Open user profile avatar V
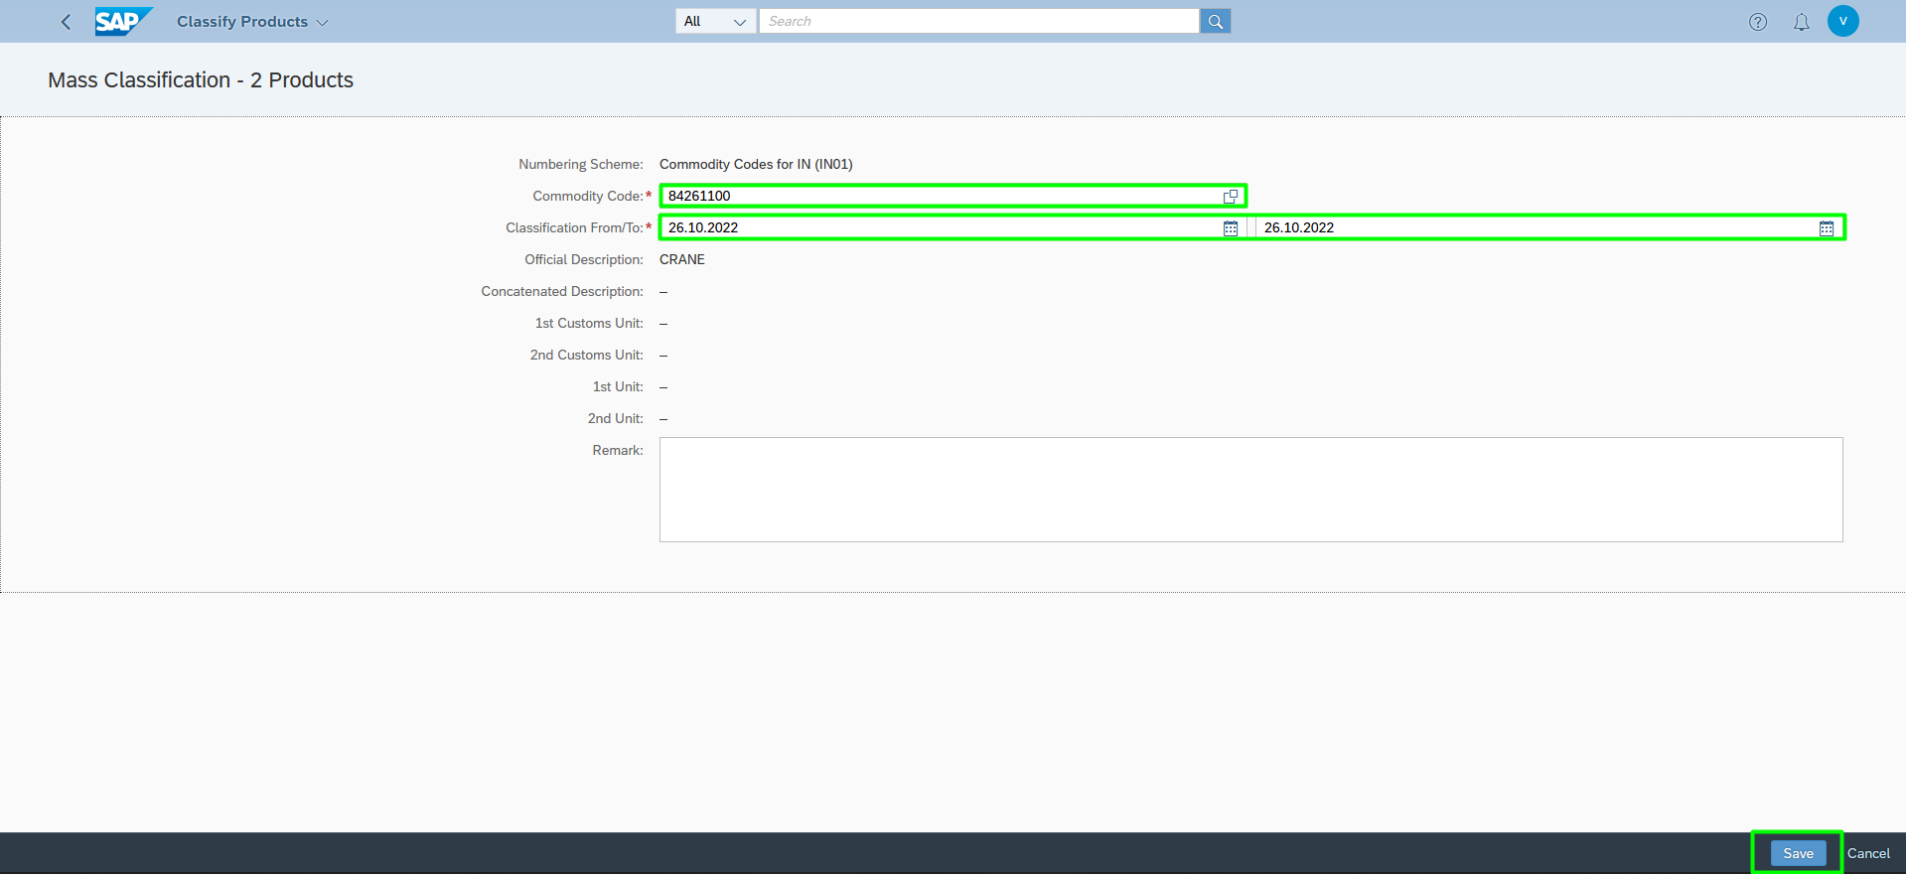1906x874 pixels. [1843, 21]
